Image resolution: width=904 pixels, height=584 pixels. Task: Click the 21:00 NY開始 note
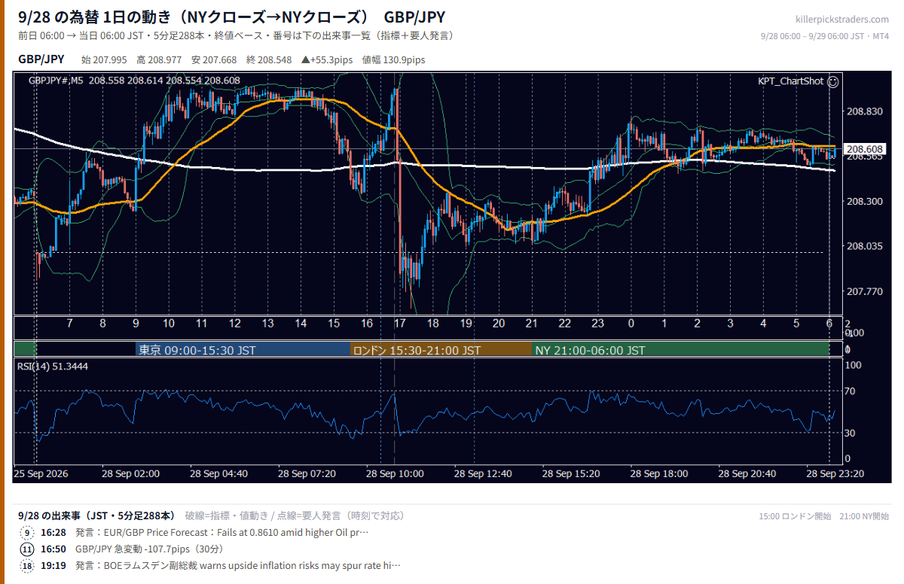864,516
